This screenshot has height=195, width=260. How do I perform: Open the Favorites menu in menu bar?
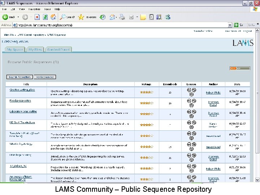pos(35,9)
